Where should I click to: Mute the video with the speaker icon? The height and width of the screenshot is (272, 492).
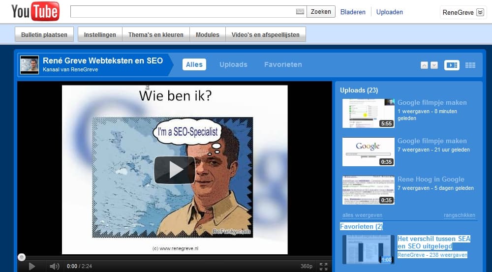coord(54,267)
